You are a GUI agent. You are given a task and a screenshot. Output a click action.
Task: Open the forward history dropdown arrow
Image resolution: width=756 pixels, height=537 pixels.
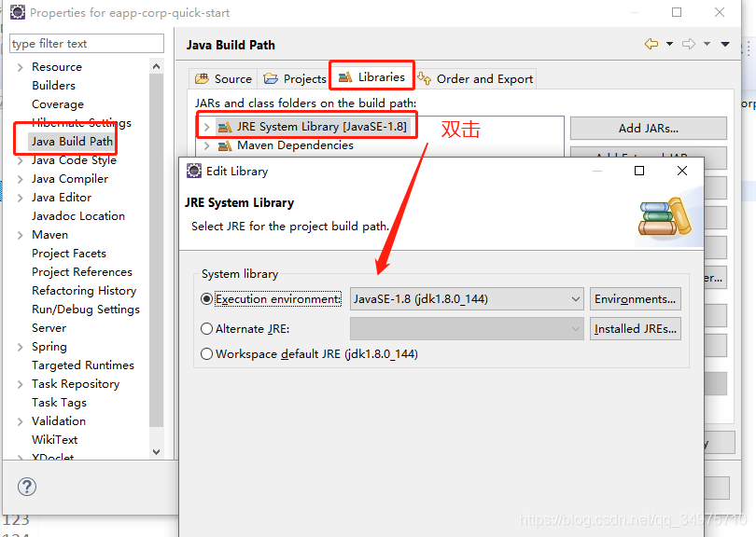click(707, 44)
